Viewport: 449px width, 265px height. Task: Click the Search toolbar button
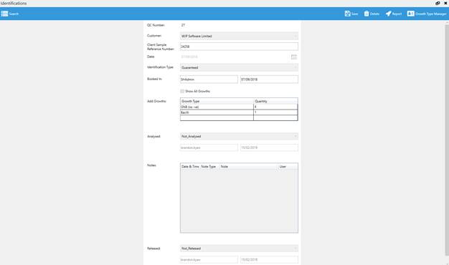click(x=10, y=14)
